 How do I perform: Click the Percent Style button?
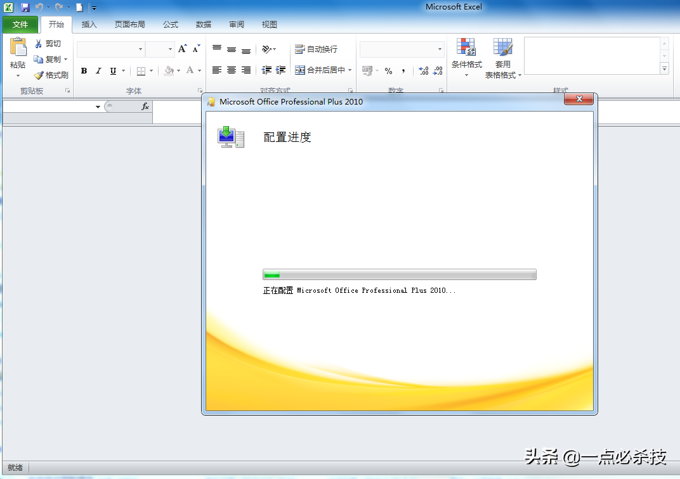(x=389, y=71)
